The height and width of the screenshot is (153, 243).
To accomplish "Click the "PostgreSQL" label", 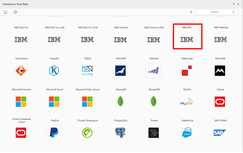I will [x=121, y=121].
